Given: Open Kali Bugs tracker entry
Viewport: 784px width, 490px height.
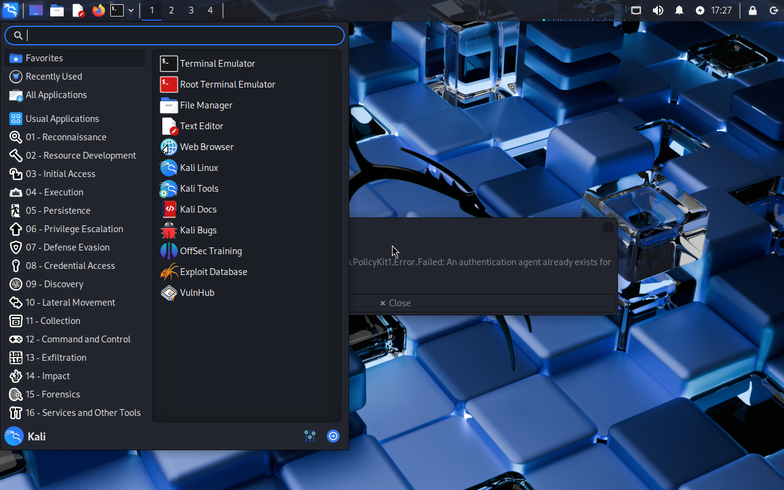Looking at the screenshot, I should pos(246,230).
